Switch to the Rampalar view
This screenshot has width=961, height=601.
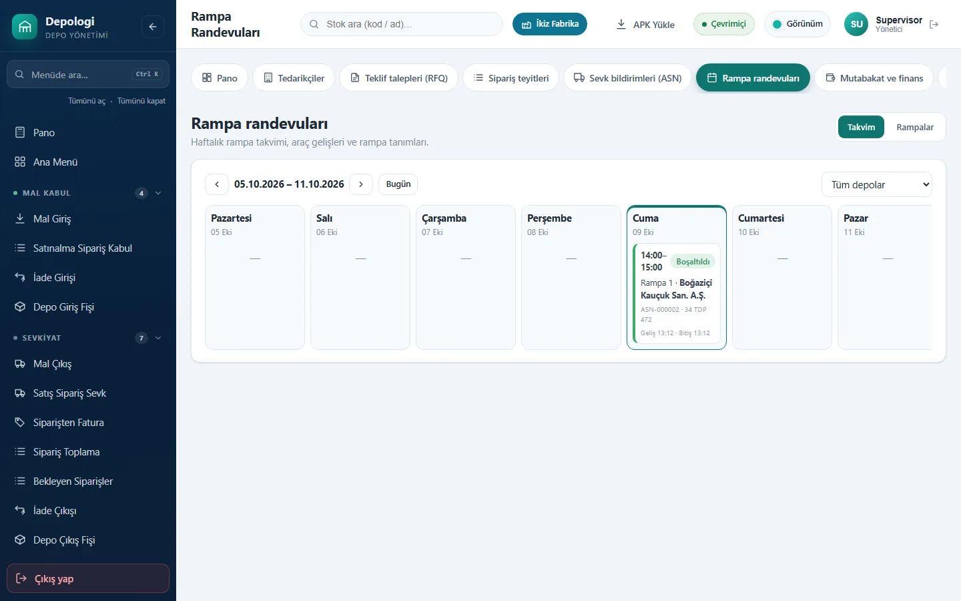915,127
